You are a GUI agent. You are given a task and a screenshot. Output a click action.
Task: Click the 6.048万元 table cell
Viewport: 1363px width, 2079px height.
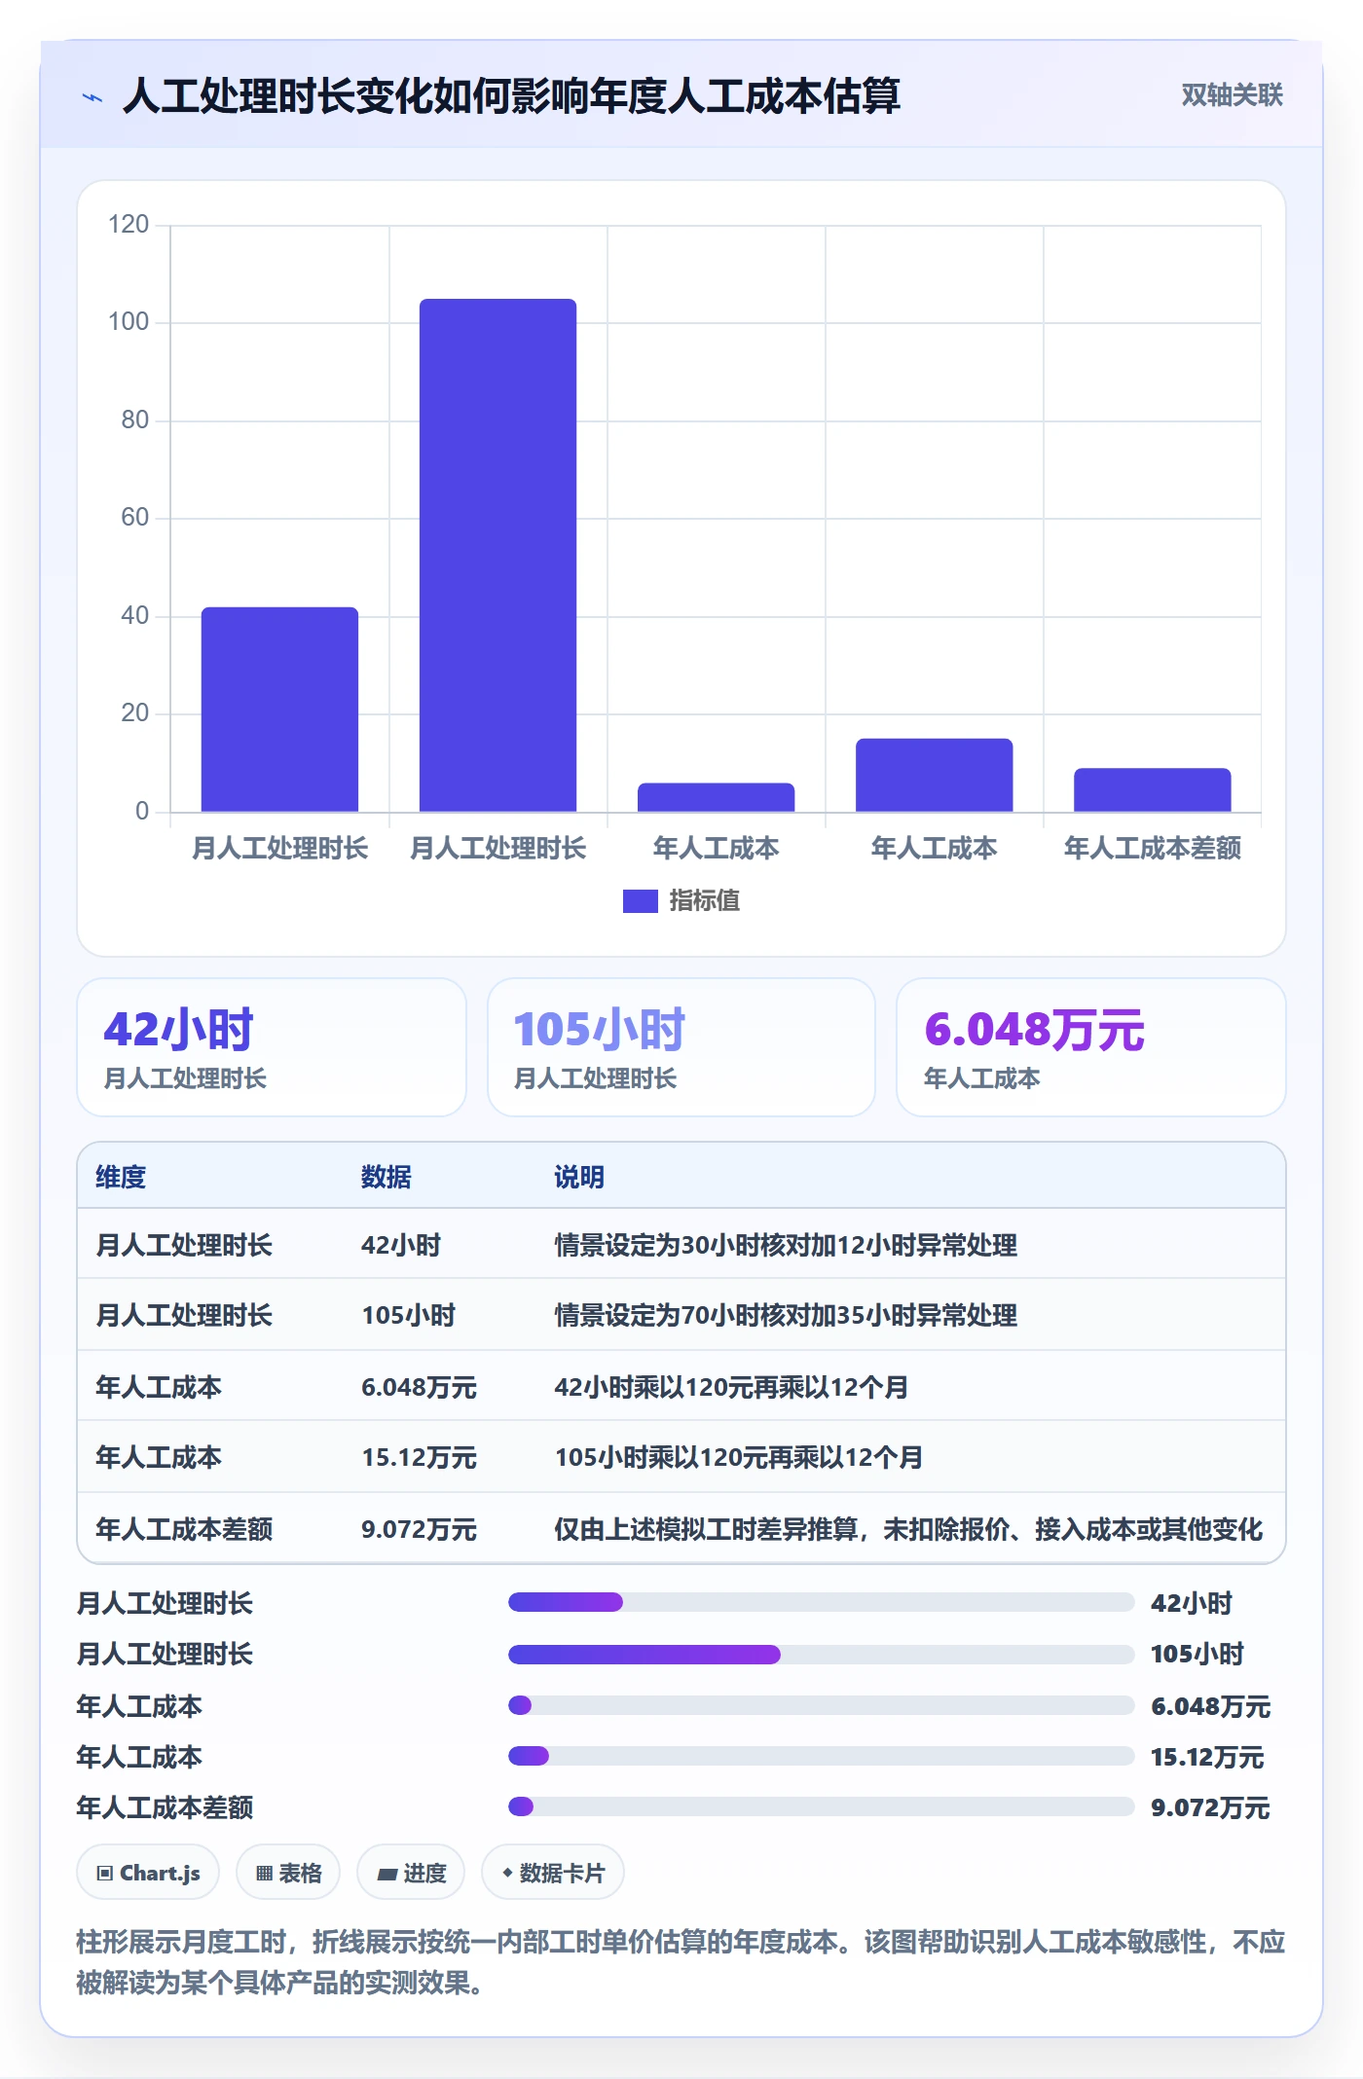419,1387
